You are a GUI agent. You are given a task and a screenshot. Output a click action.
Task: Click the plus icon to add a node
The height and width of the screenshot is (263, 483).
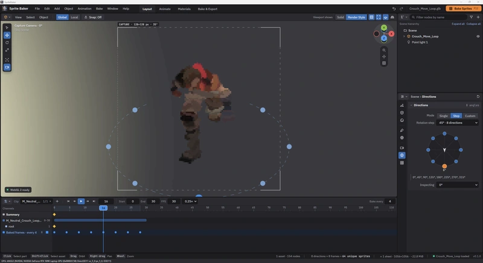[478, 18]
